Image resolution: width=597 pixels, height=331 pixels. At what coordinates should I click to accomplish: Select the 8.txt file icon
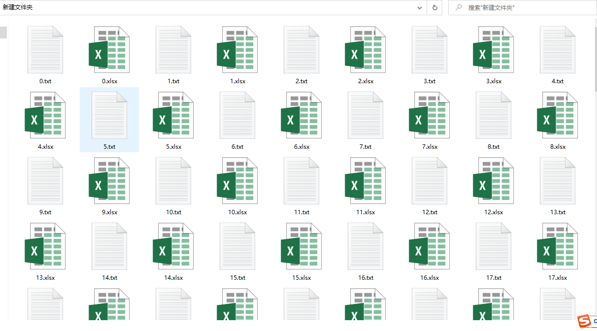point(494,114)
